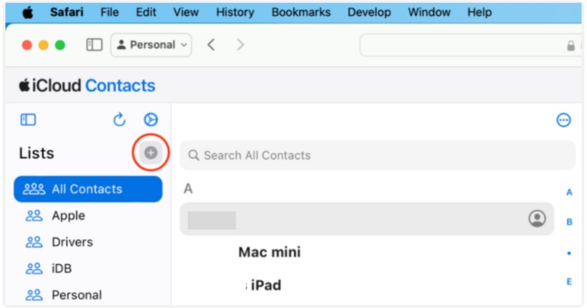Click the Apple menu logo
This screenshot has width=587, height=308.
click(28, 12)
